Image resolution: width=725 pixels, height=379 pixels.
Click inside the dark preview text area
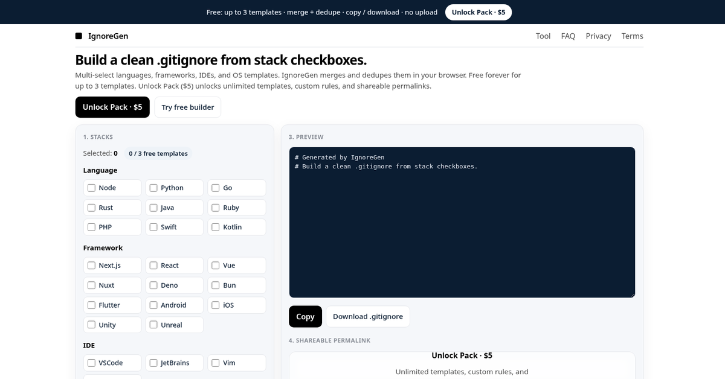(462, 222)
